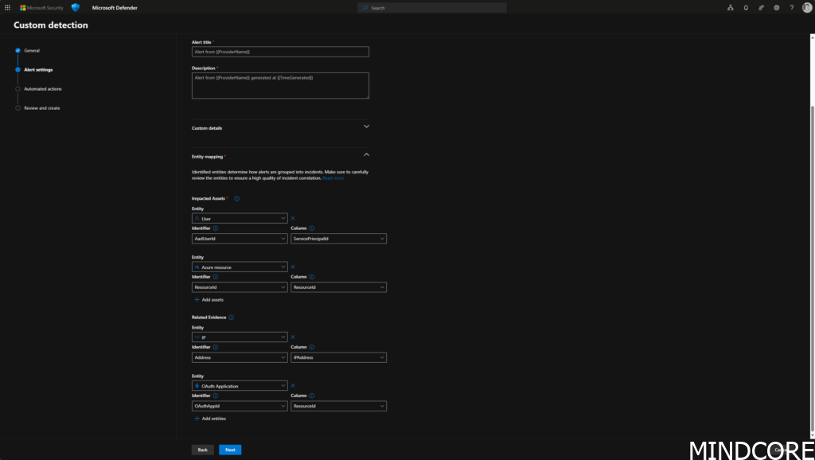Open the user account avatar

[x=807, y=7]
